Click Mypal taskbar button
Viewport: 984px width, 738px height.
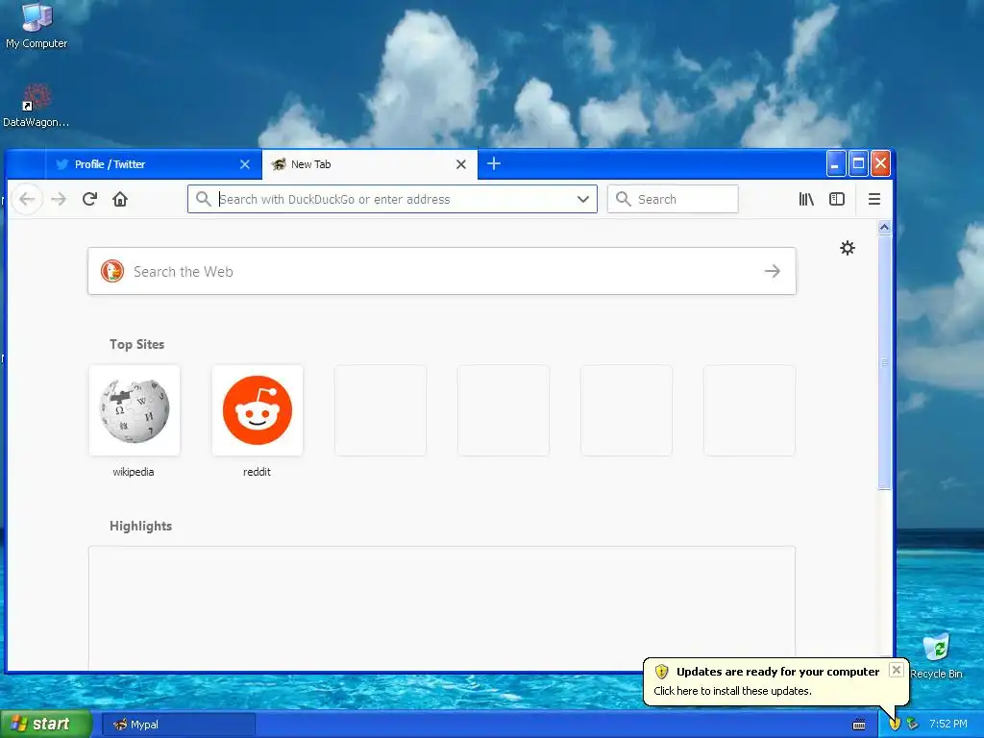click(x=178, y=725)
